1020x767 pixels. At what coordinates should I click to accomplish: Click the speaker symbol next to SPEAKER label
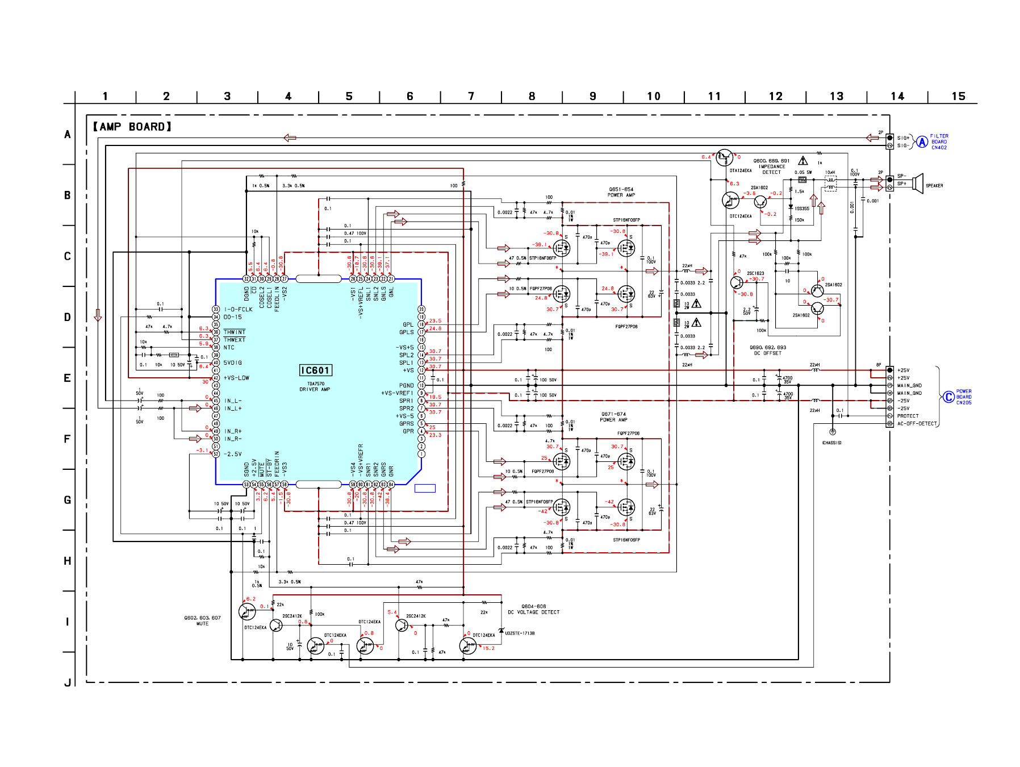click(x=917, y=184)
